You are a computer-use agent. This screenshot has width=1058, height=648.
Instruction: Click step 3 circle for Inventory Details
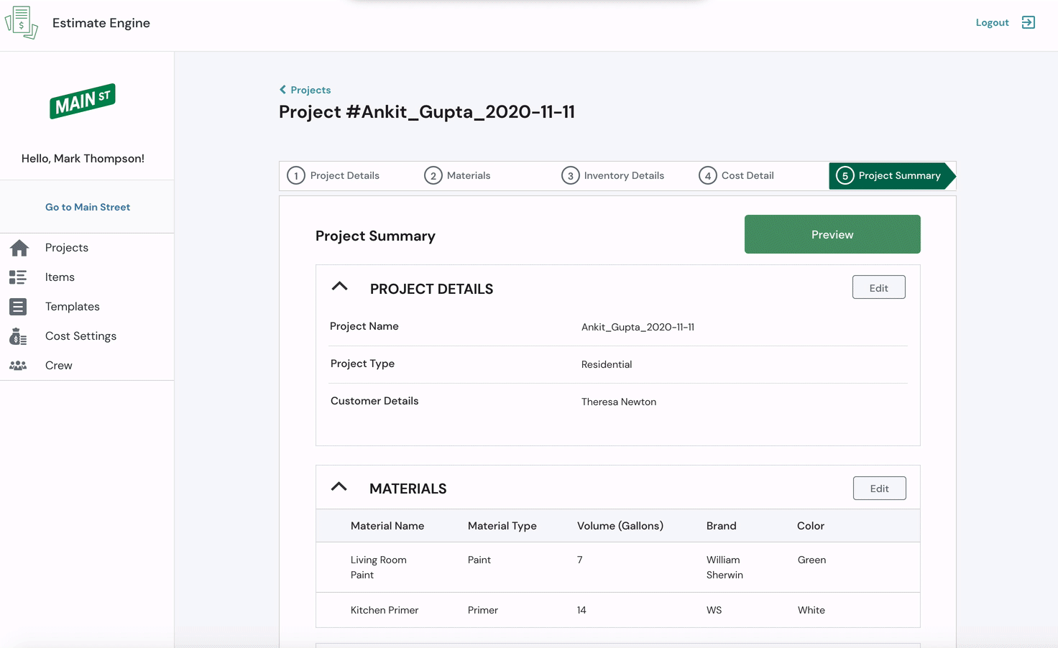pyautogui.click(x=571, y=175)
